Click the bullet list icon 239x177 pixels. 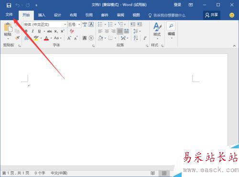(x=100, y=24)
